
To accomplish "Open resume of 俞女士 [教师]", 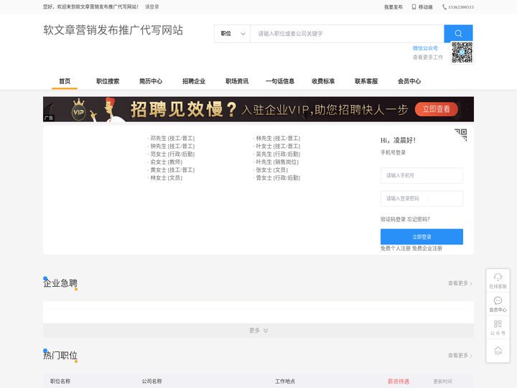I will pos(166,162).
